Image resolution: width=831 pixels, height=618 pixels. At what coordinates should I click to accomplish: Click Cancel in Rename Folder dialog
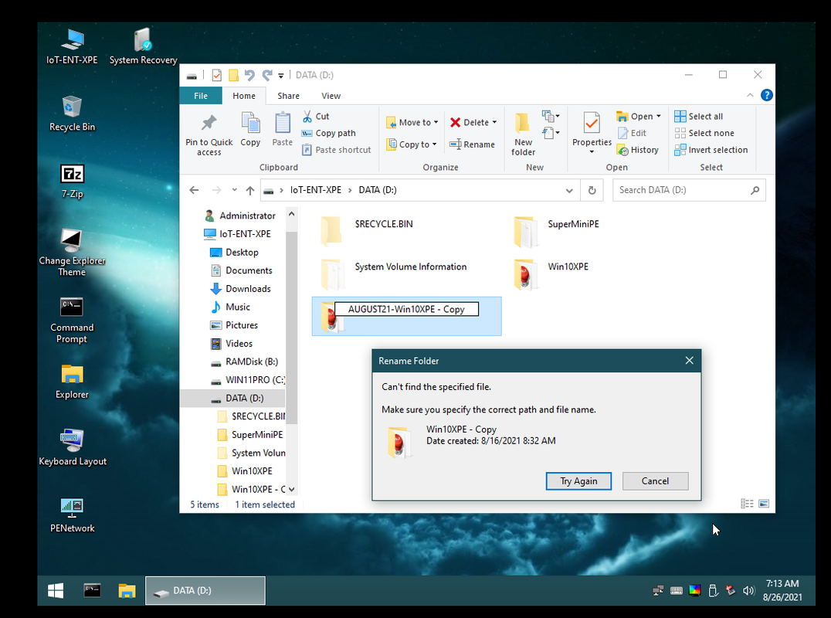(655, 481)
